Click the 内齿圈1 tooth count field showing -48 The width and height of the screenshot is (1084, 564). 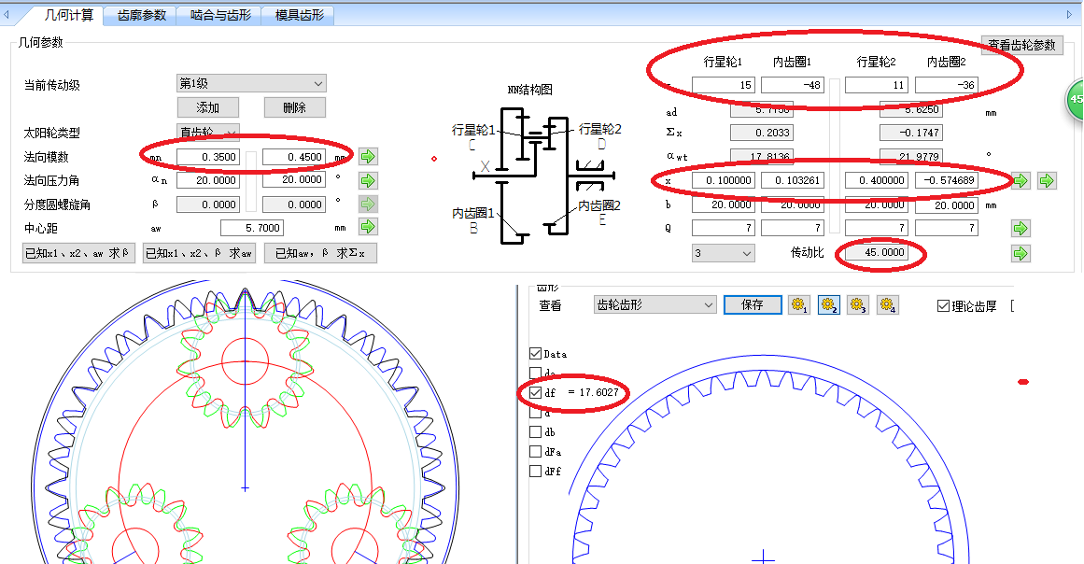pyautogui.click(x=793, y=85)
